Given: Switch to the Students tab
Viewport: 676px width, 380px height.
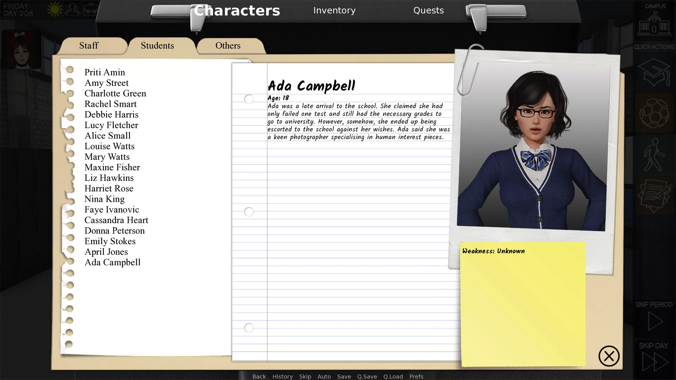Looking at the screenshot, I should [157, 46].
